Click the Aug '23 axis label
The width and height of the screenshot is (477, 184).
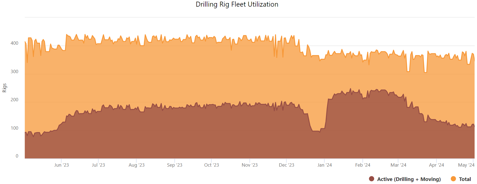click(136, 165)
